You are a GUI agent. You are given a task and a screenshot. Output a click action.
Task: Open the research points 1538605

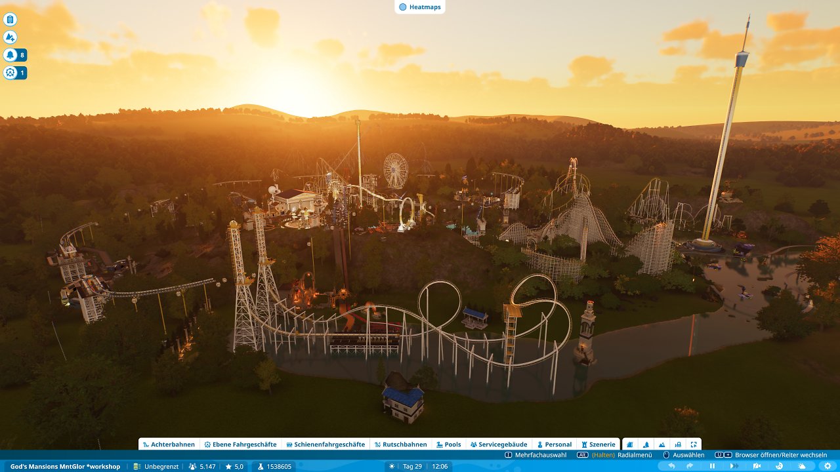[274, 466]
